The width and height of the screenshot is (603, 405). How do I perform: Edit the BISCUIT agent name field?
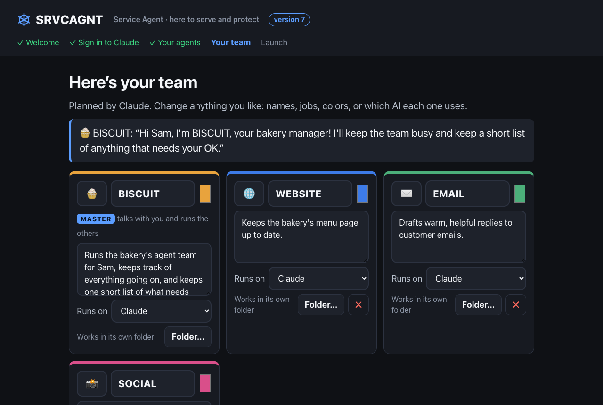[153, 194]
